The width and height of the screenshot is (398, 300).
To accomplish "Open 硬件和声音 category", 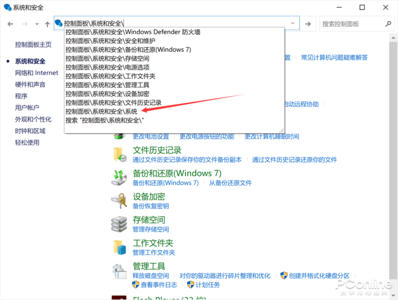I will (30, 84).
